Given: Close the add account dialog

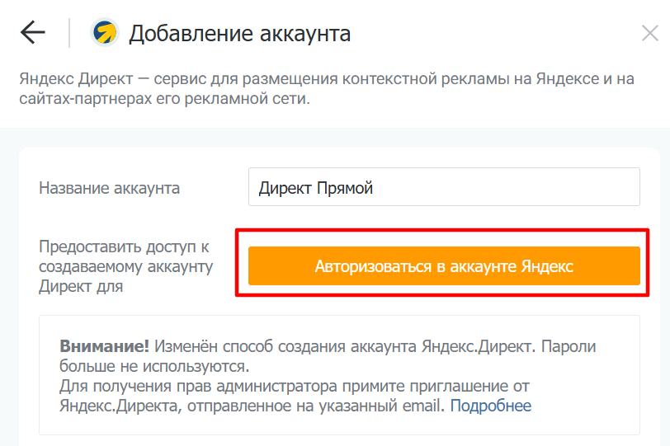Looking at the screenshot, I should (x=649, y=34).
